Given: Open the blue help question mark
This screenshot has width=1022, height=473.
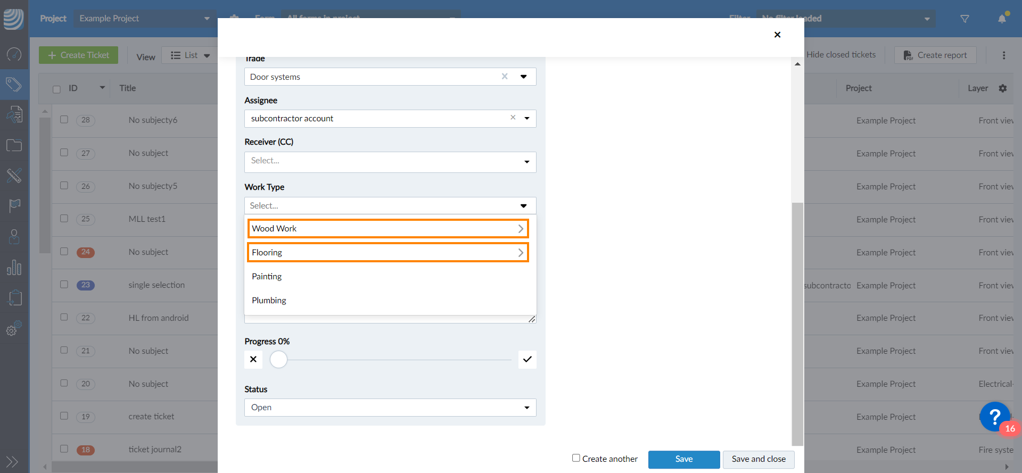Looking at the screenshot, I should pos(994,417).
